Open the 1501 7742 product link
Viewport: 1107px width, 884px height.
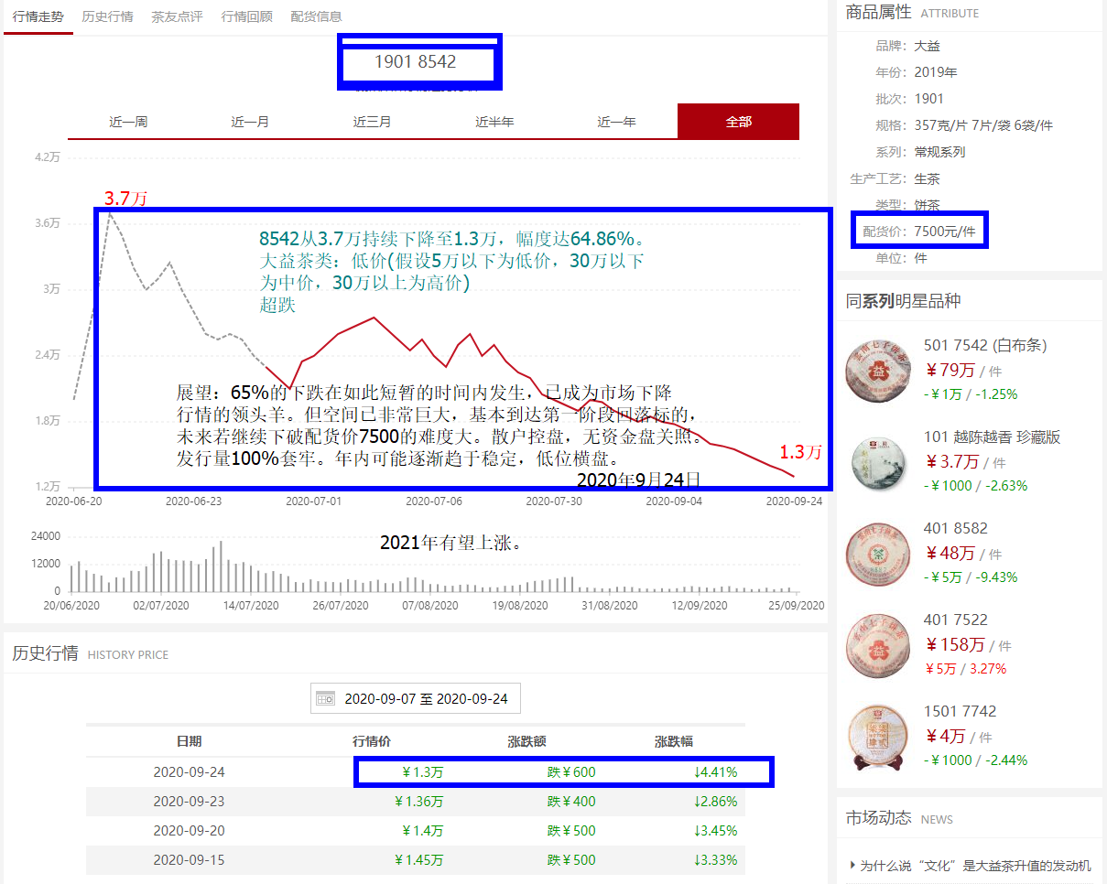[960, 711]
